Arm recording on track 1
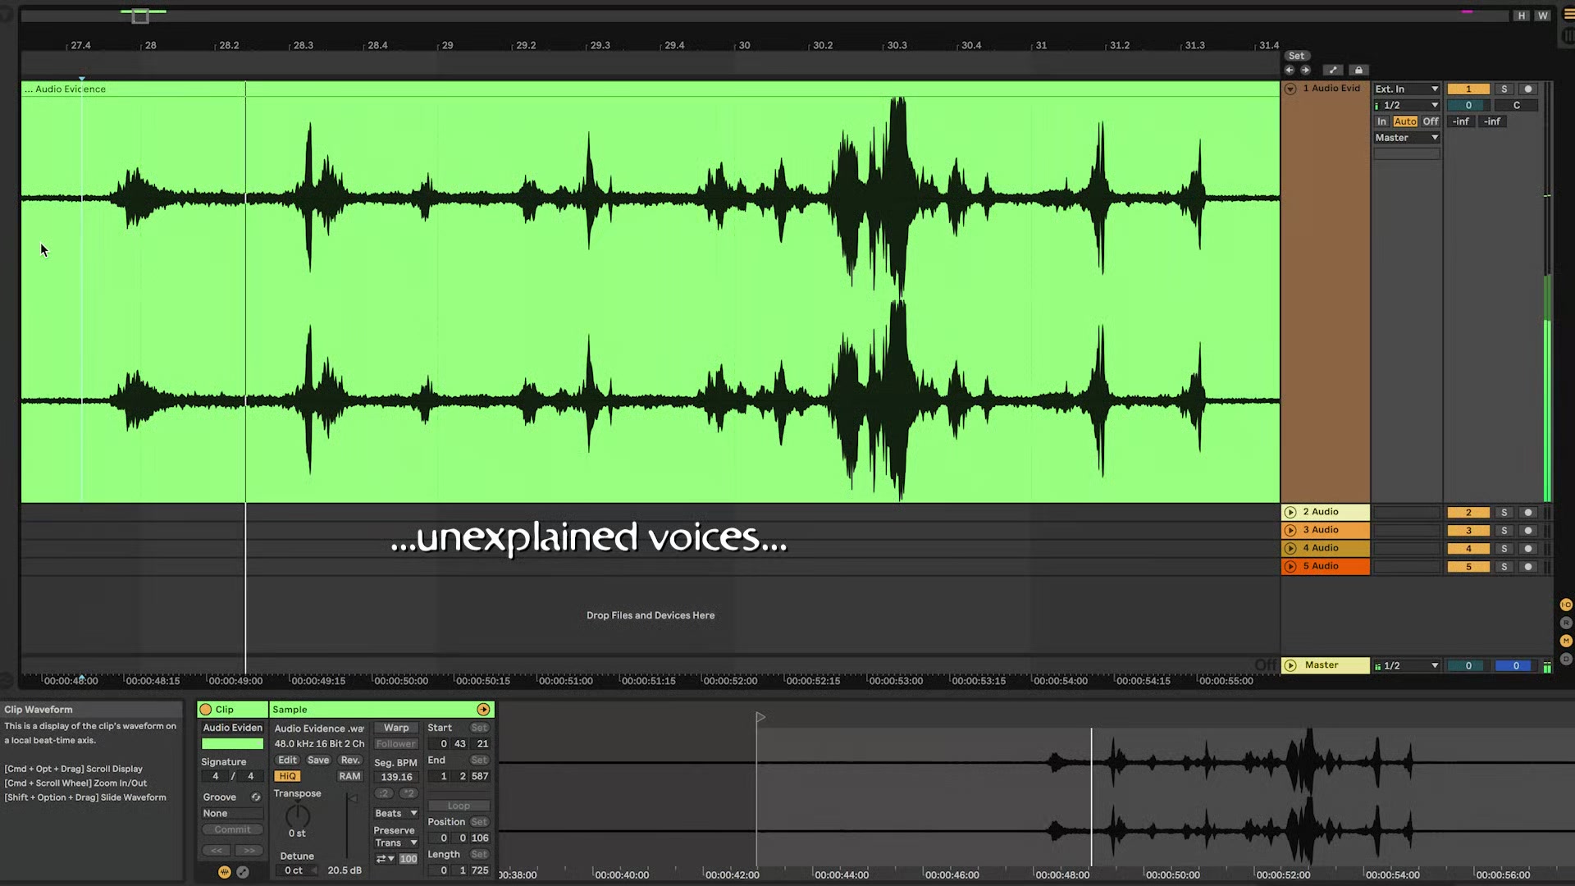Image resolution: width=1575 pixels, height=886 pixels. tap(1527, 89)
